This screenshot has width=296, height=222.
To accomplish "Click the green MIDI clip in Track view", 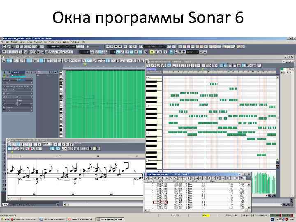I will coord(105,104).
